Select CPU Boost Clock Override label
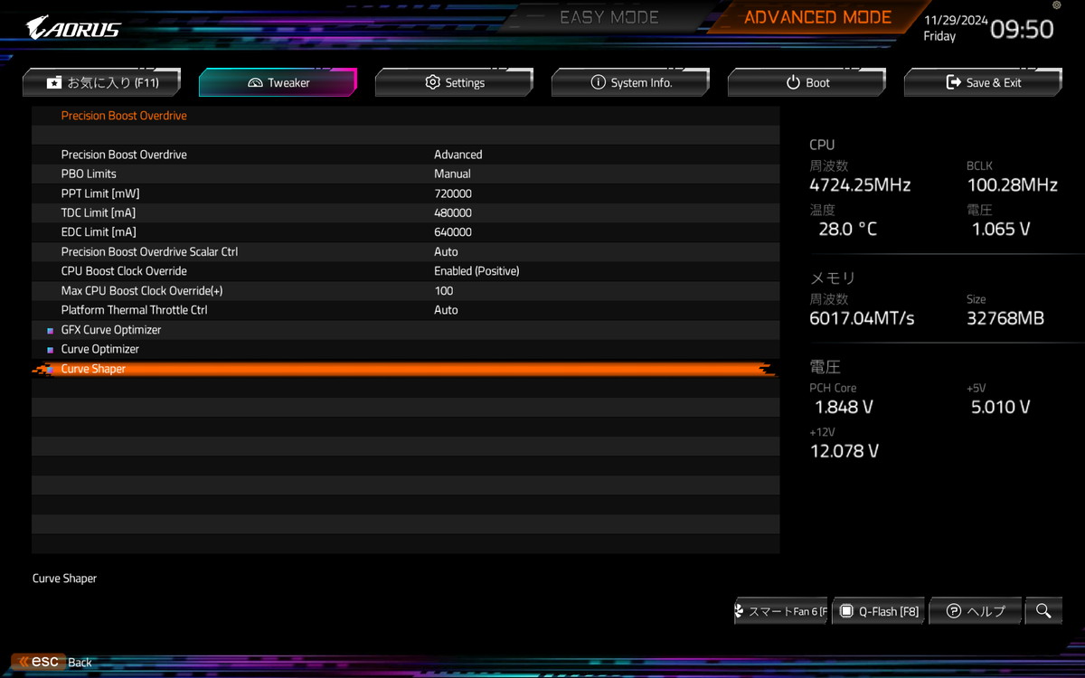The height and width of the screenshot is (678, 1085). click(124, 271)
